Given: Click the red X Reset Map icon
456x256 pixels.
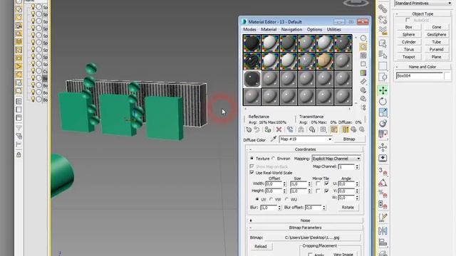Looking at the screenshot, I should pos(279,129).
